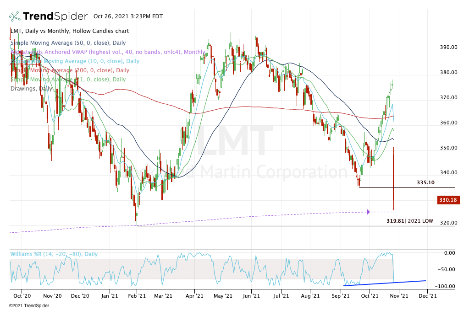469x310 pixels.
Task: Click the 350.00 price axis label
Action: click(x=449, y=148)
